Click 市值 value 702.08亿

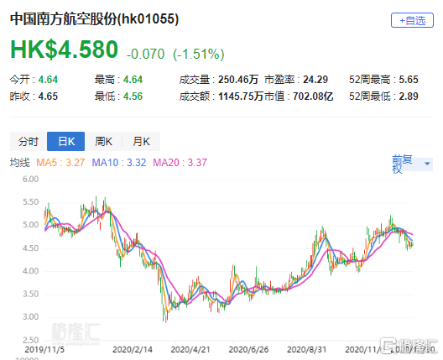pyautogui.click(x=313, y=97)
